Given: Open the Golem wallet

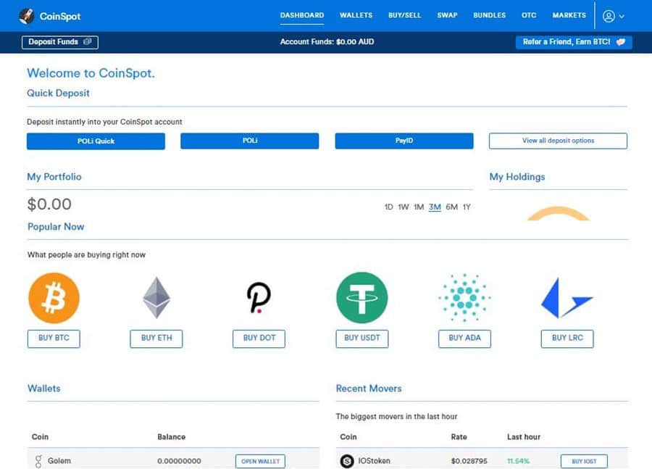Looking at the screenshot, I should coord(260,461).
